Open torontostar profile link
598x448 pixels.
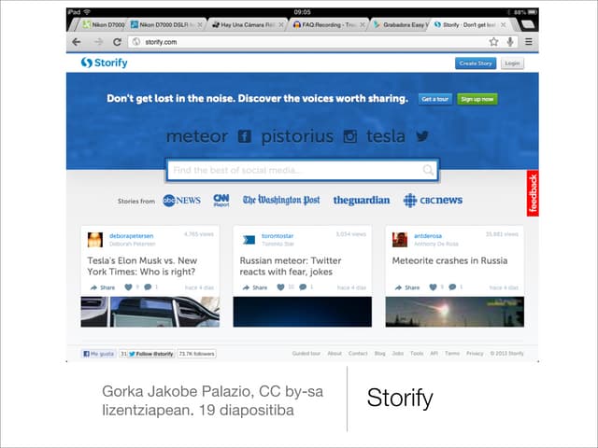(278, 236)
